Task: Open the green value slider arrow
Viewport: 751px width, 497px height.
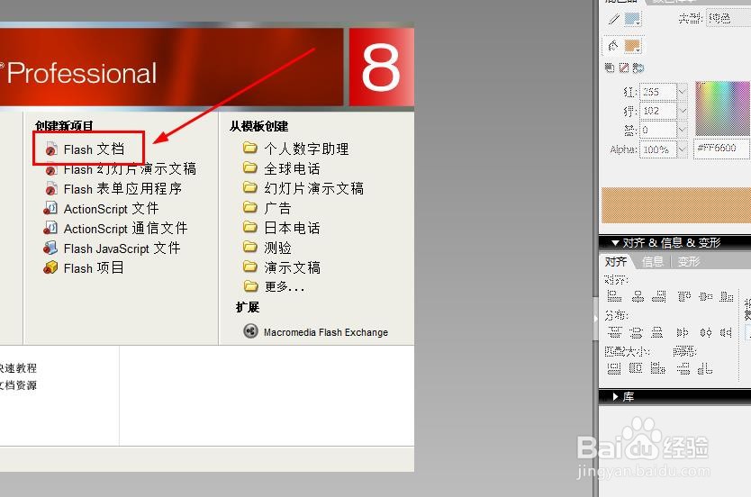Action: tap(683, 111)
